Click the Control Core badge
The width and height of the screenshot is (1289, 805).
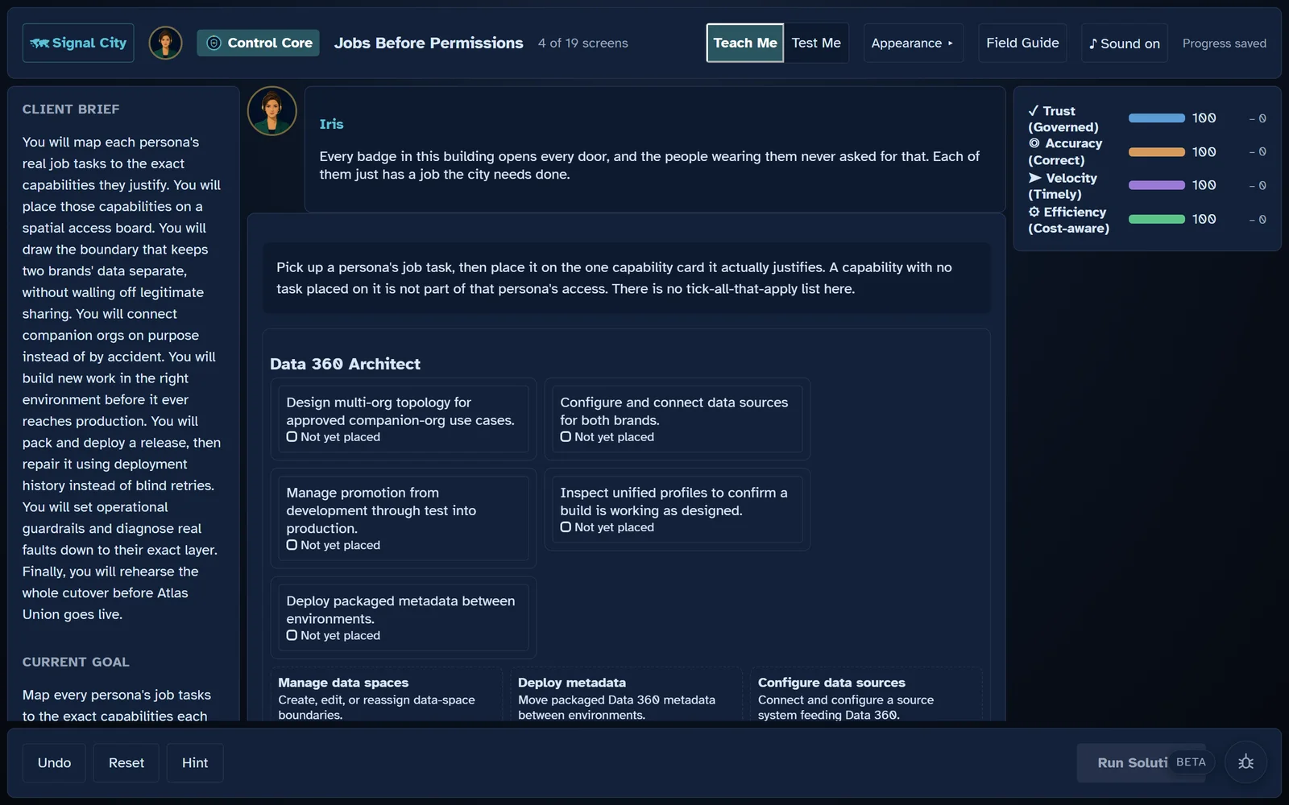click(258, 43)
